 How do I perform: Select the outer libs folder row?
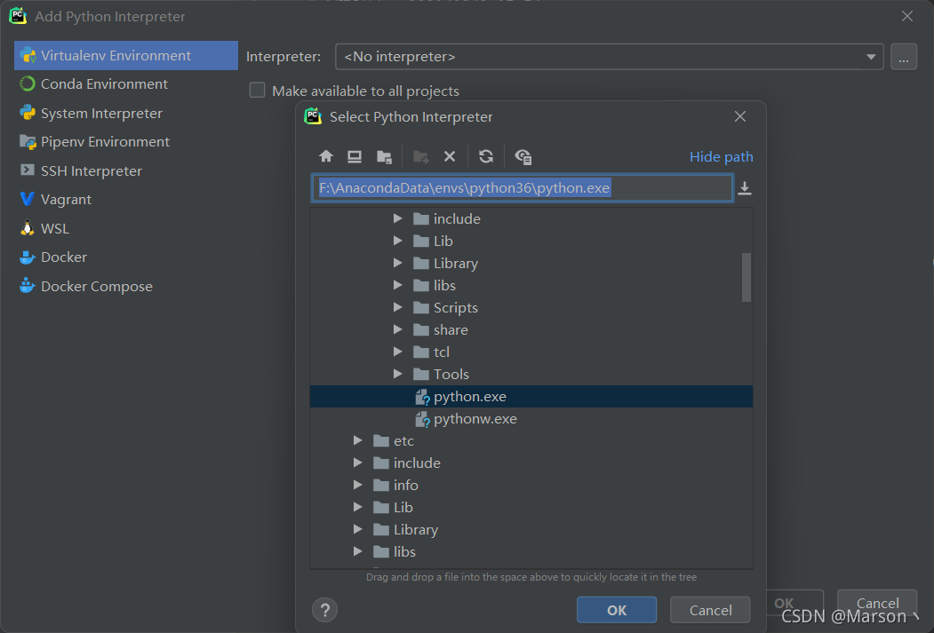[531, 552]
